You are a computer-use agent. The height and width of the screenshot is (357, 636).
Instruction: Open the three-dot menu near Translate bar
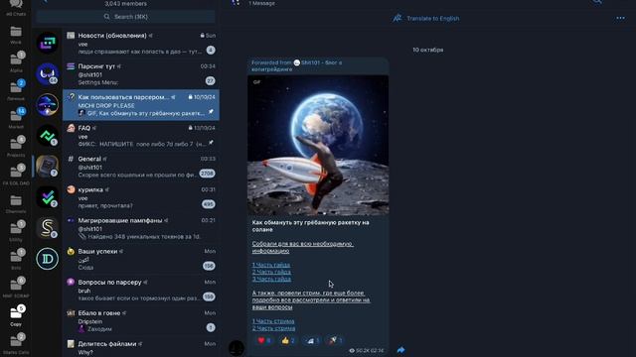[620, 18]
